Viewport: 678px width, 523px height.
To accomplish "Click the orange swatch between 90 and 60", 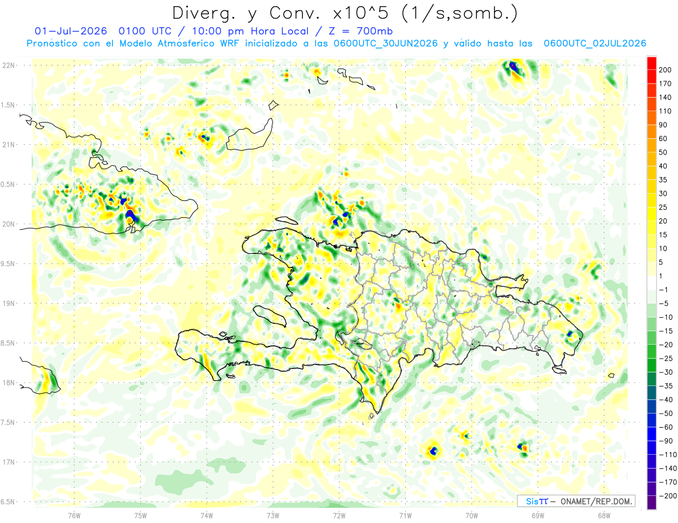I will pyautogui.click(x=651, y=131).
